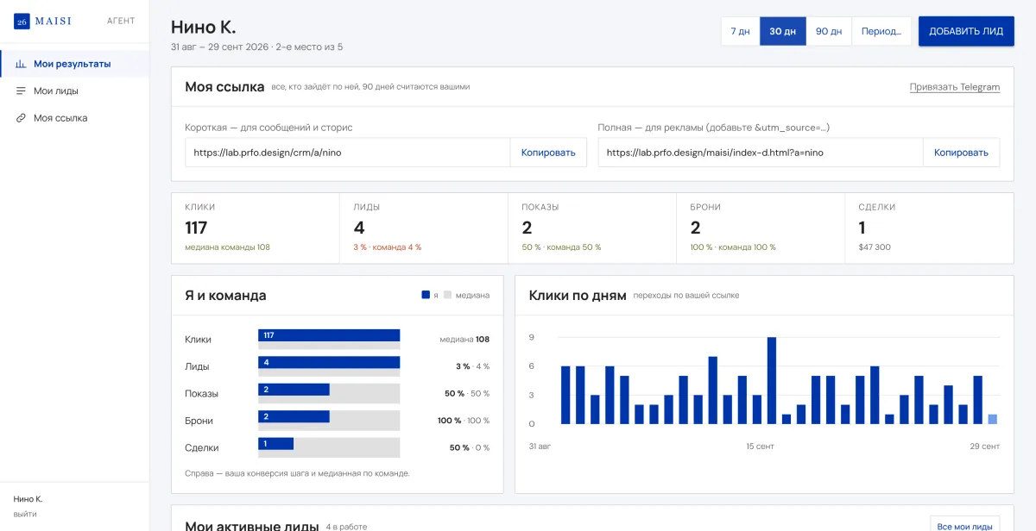
Task: Select the 7 дн period
Action: click(x=740, y=31)
